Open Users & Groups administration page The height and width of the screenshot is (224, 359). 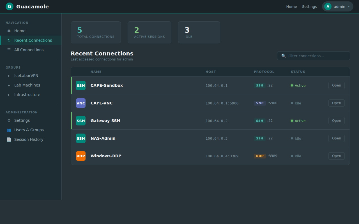(31, 130)
